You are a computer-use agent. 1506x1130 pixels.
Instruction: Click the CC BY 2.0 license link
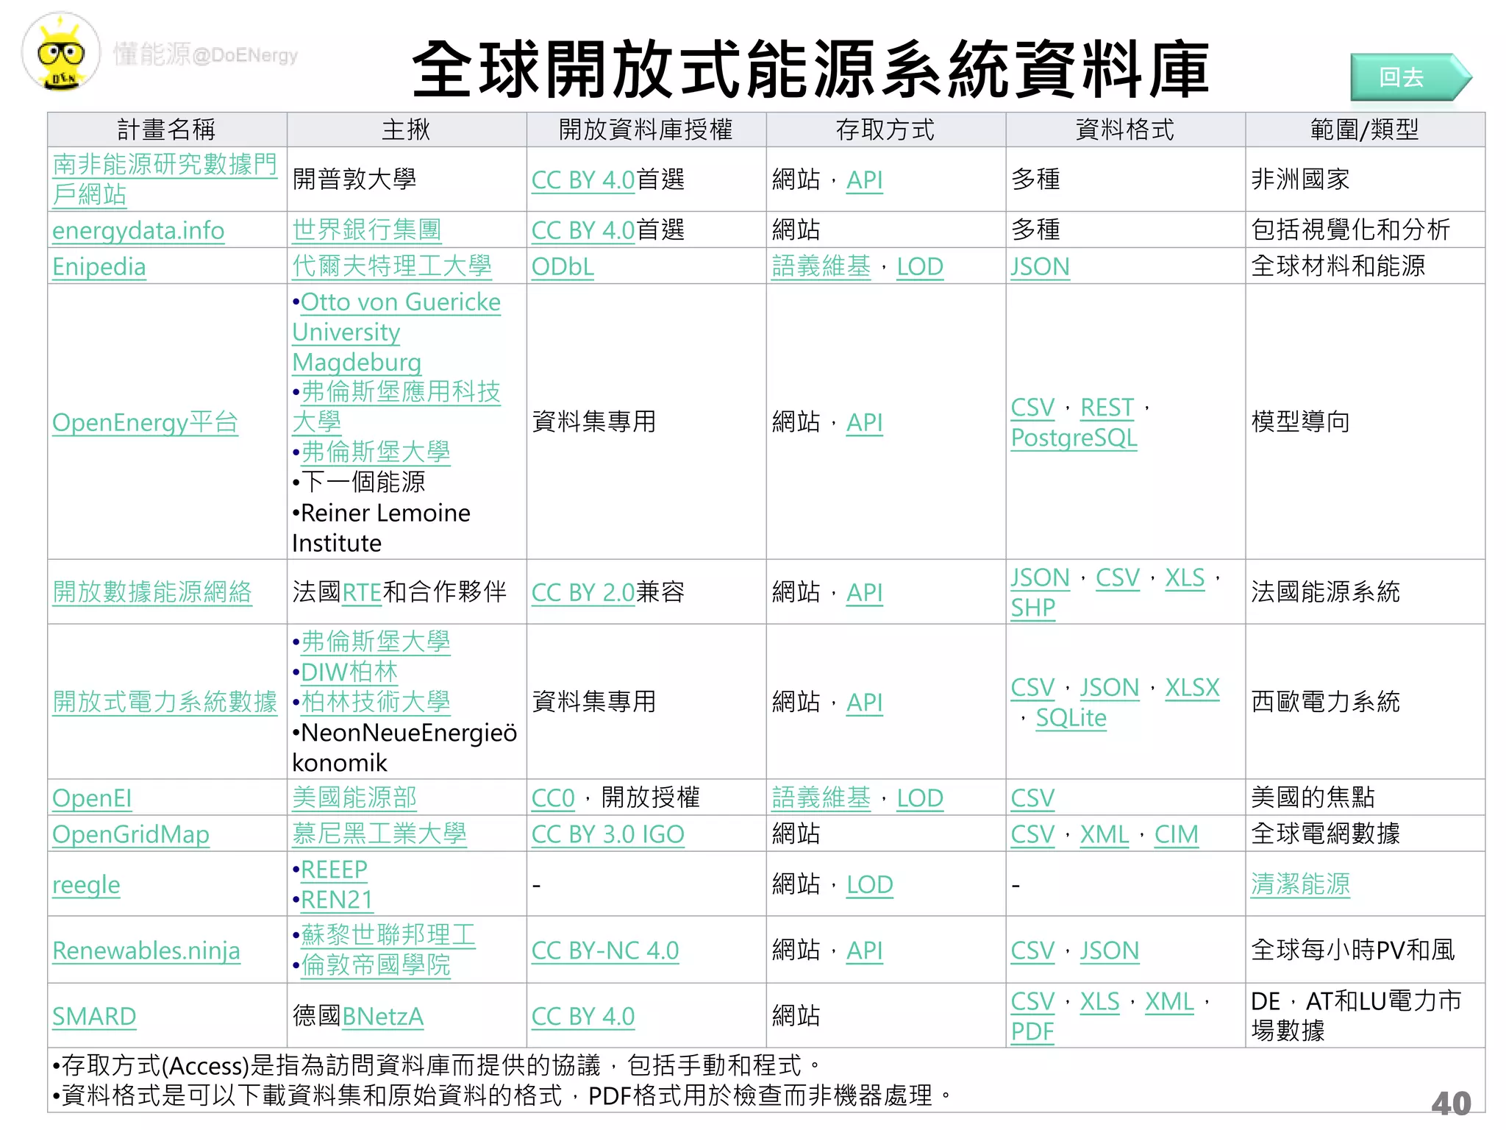[x=583, y=592]
